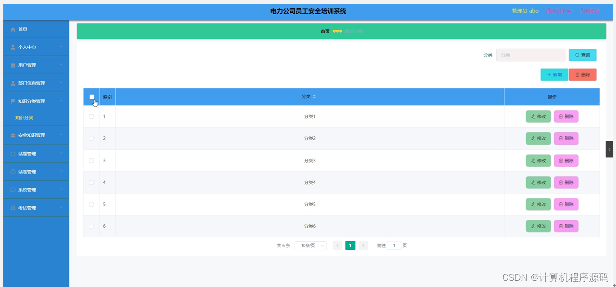The image size is (616, 287).
Task: Toggle the select-all checkbox in table header
Action: 92,97
